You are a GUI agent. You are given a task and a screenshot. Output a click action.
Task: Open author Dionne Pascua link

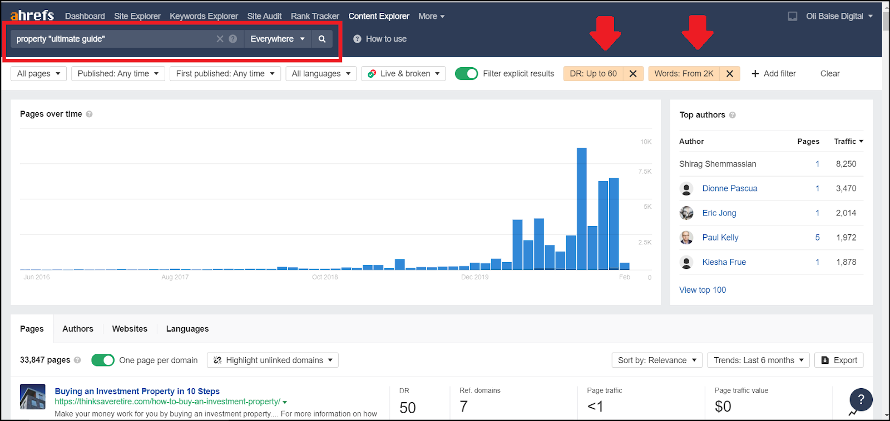point(730,189)
